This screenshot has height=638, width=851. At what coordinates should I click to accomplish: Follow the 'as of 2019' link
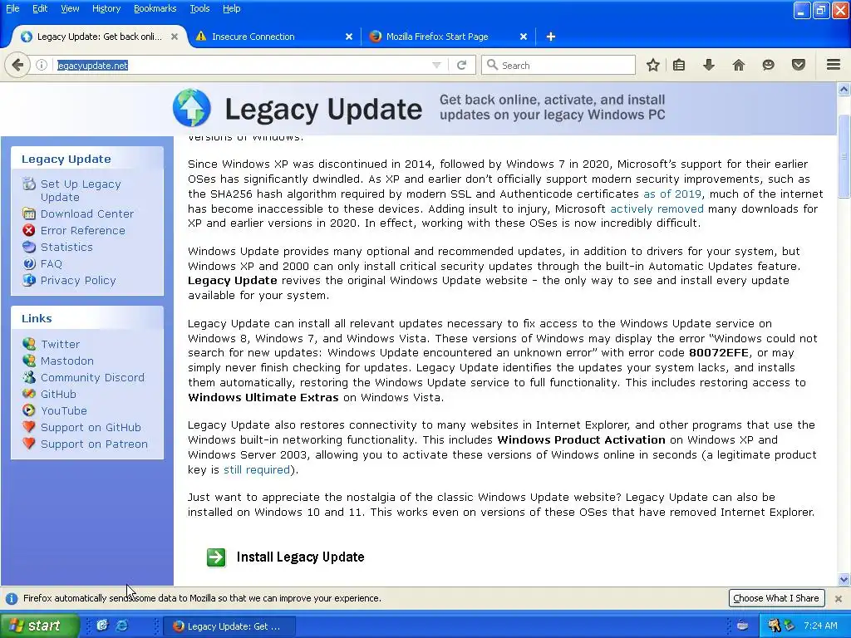pyautogui.click(x=671, y=194)
